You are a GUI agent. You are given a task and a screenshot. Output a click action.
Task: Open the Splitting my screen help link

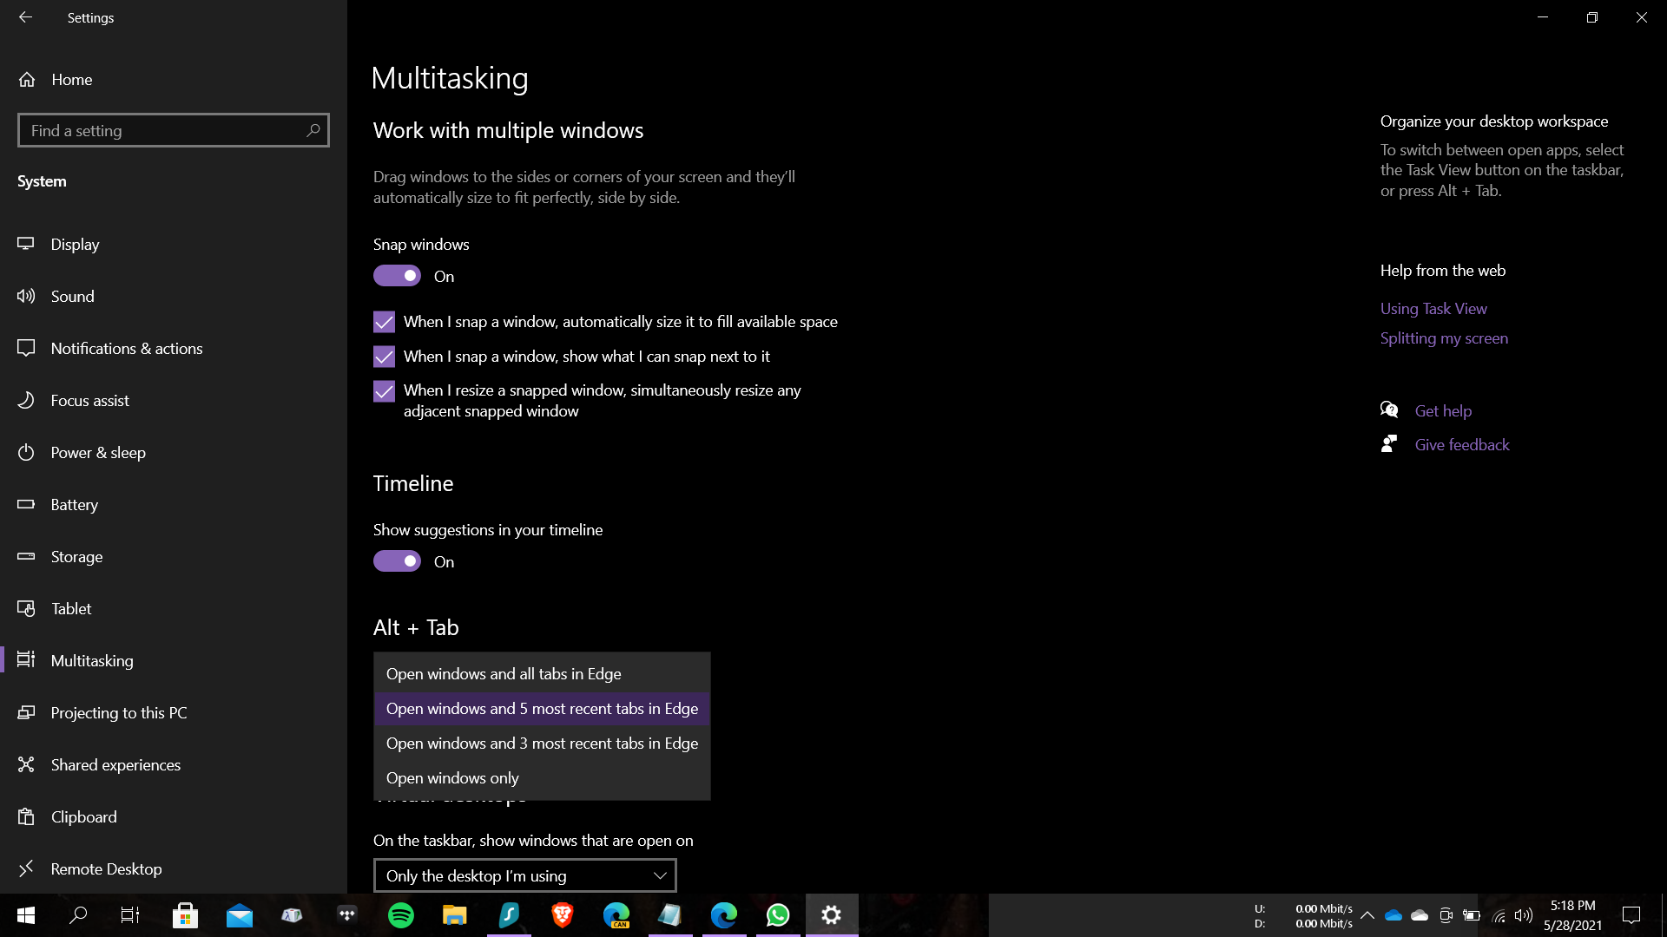[1444, 338]
